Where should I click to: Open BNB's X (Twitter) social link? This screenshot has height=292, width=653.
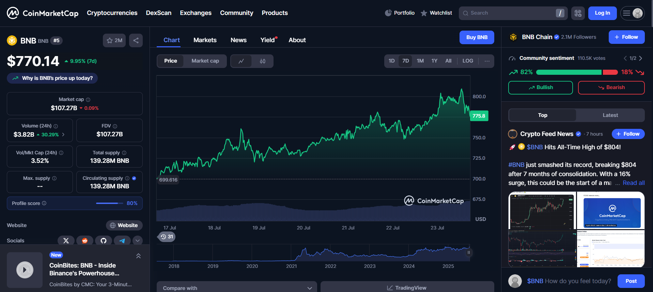click(66, 241)
